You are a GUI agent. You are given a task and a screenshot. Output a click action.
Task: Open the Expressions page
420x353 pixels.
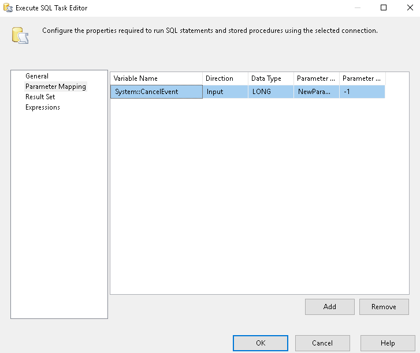tap(43, 107)
